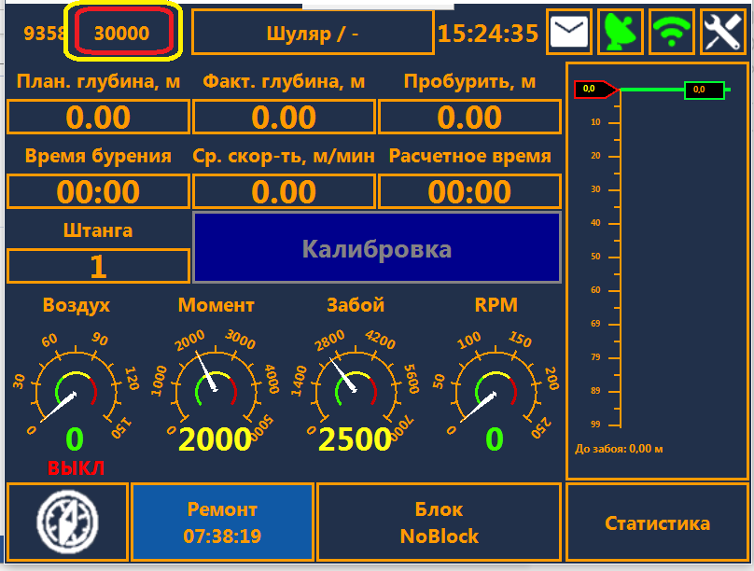This screenshot has height=571, width=754.
Task: Click the green Wi-Fi signal icon
Action: tap(672, 33)
